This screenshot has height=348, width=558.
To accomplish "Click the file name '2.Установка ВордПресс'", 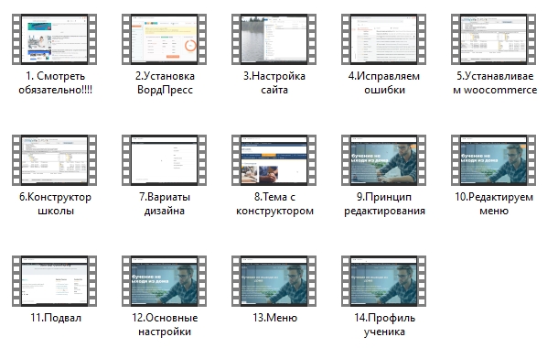I will 165,82.
